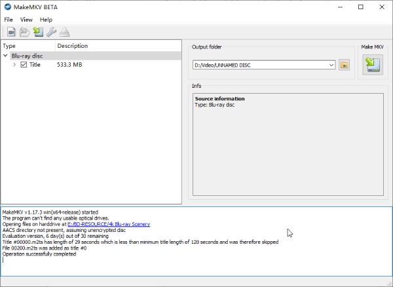Minimize the MakeMKV window
Viewport: 393px width, 287px height.
pos(340,7)
